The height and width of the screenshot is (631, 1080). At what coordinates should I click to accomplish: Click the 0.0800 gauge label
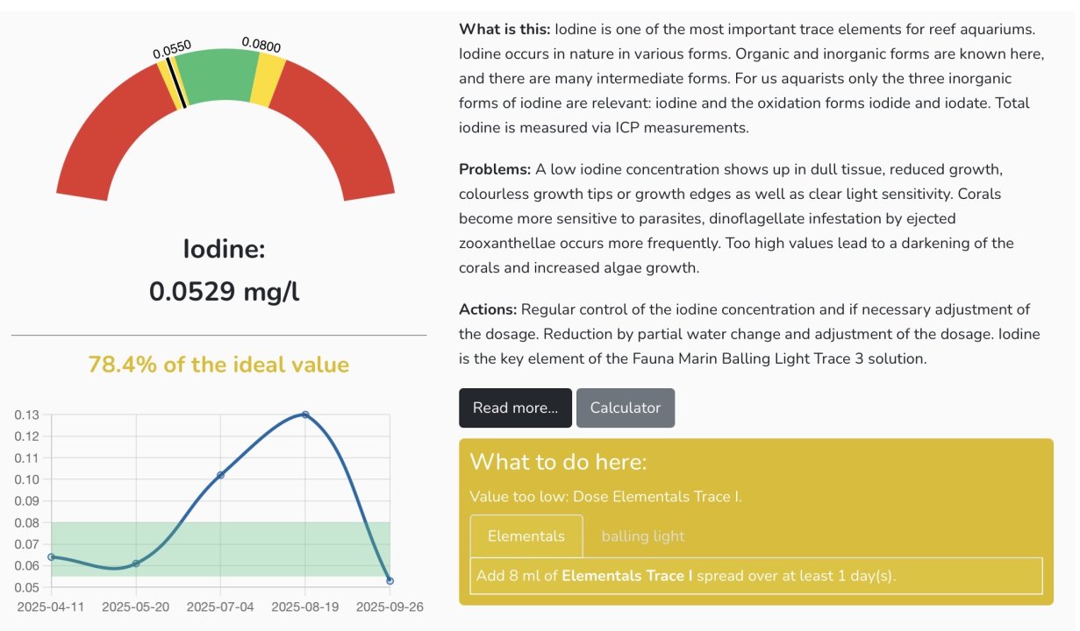point(261,44)
